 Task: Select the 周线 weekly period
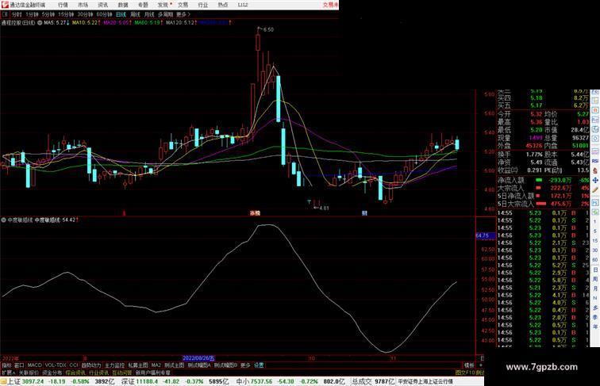click(135, 14)
